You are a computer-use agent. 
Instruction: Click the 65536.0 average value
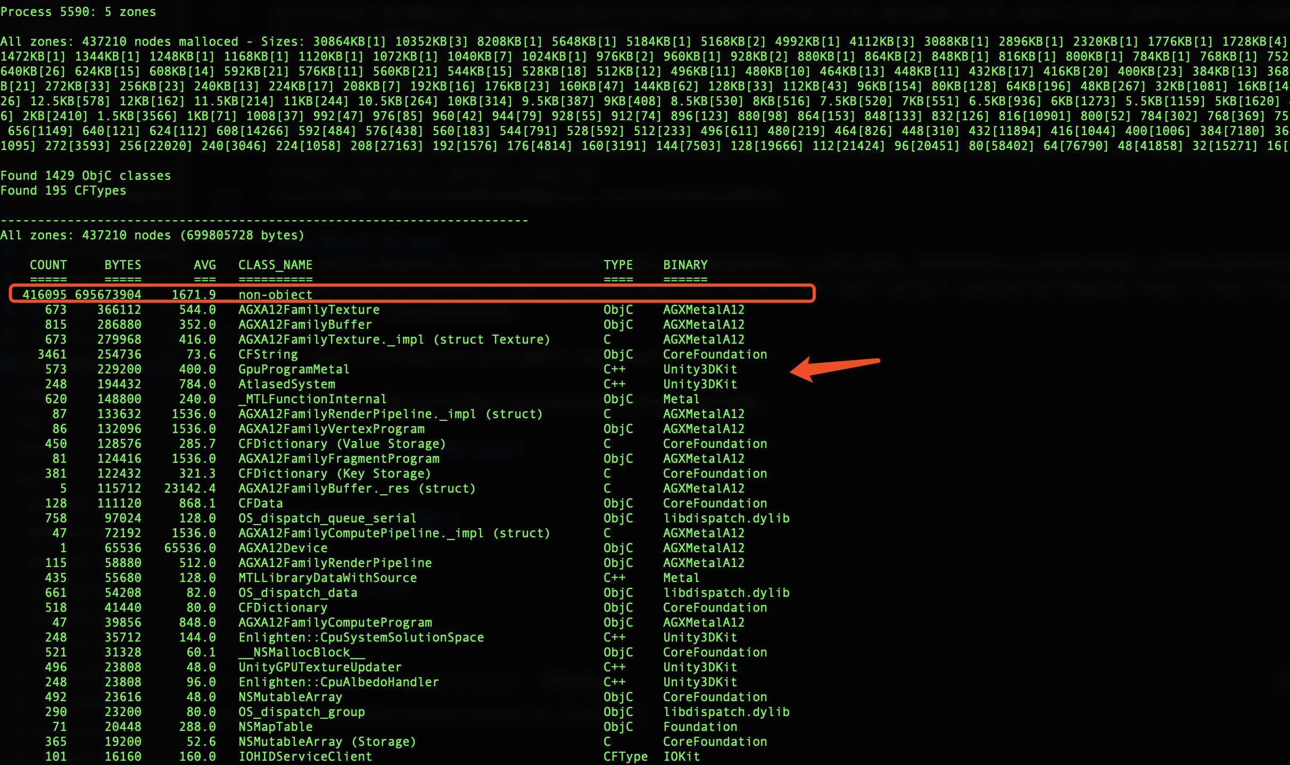[190, 548]
